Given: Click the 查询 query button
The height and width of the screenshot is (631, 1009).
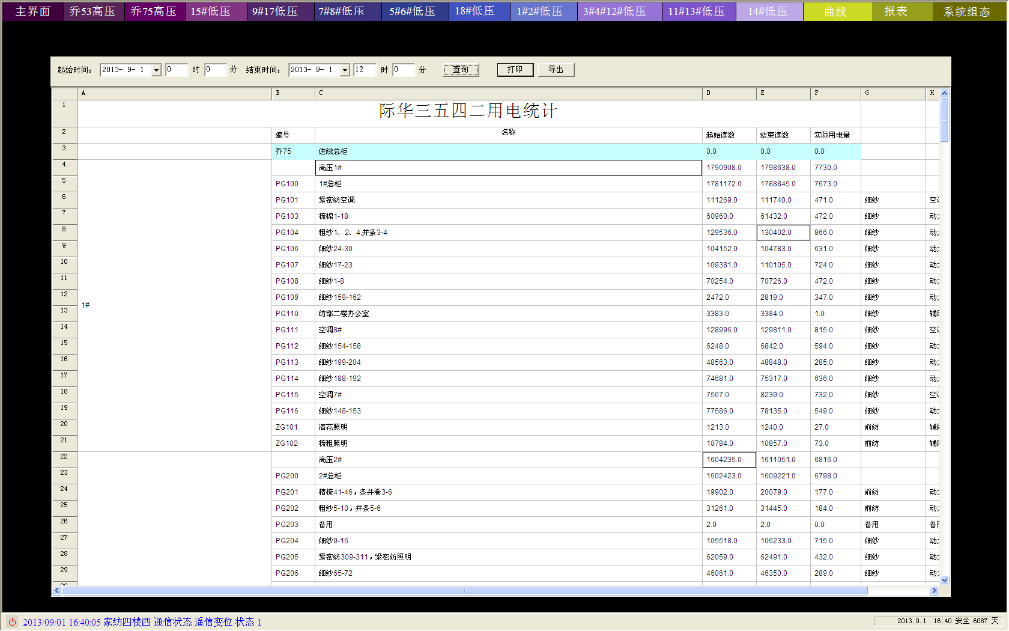Looking at the screenshot, I should pos(461,70).
